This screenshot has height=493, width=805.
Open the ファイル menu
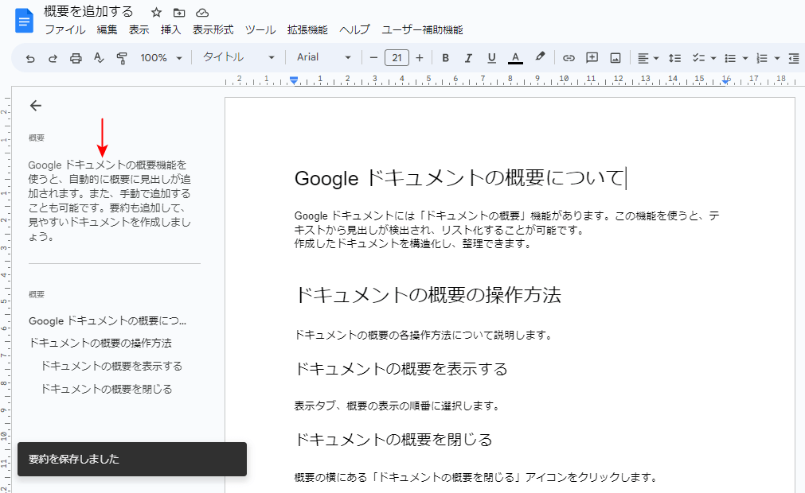click(65, 29)
